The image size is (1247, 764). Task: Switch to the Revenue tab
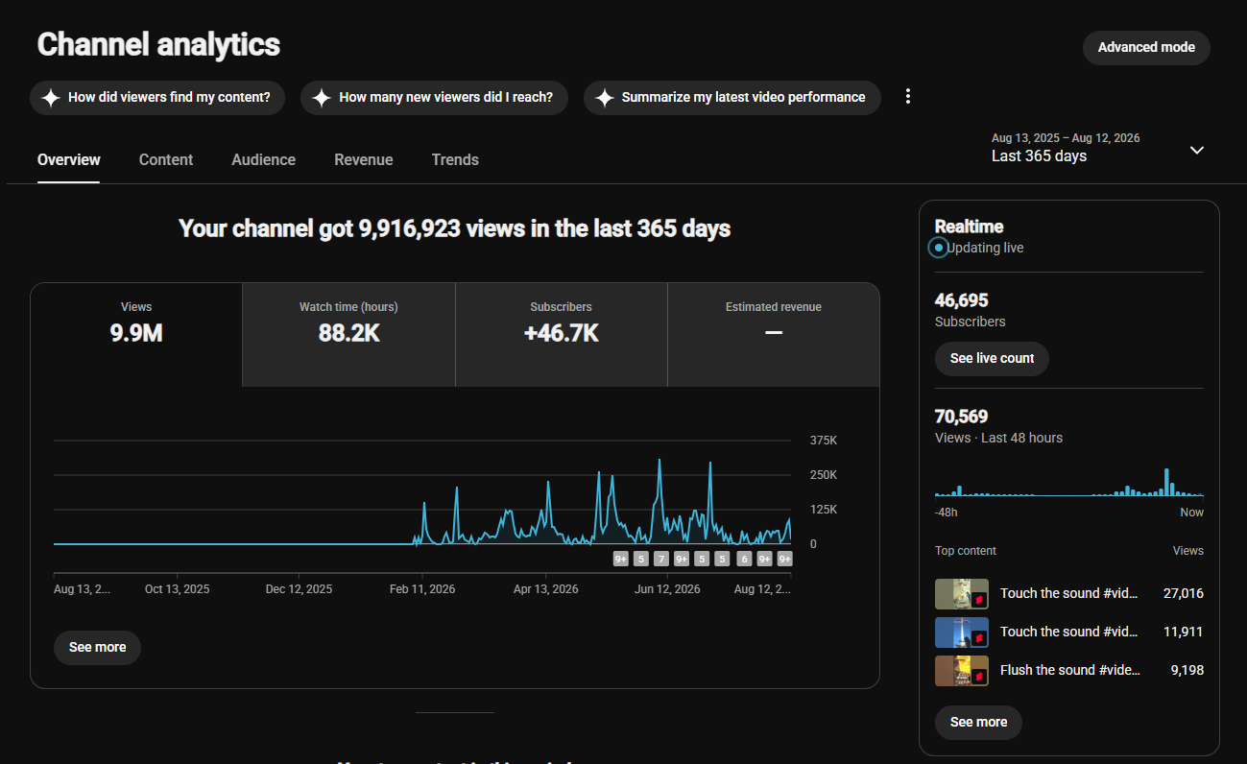tap(364, 159)
